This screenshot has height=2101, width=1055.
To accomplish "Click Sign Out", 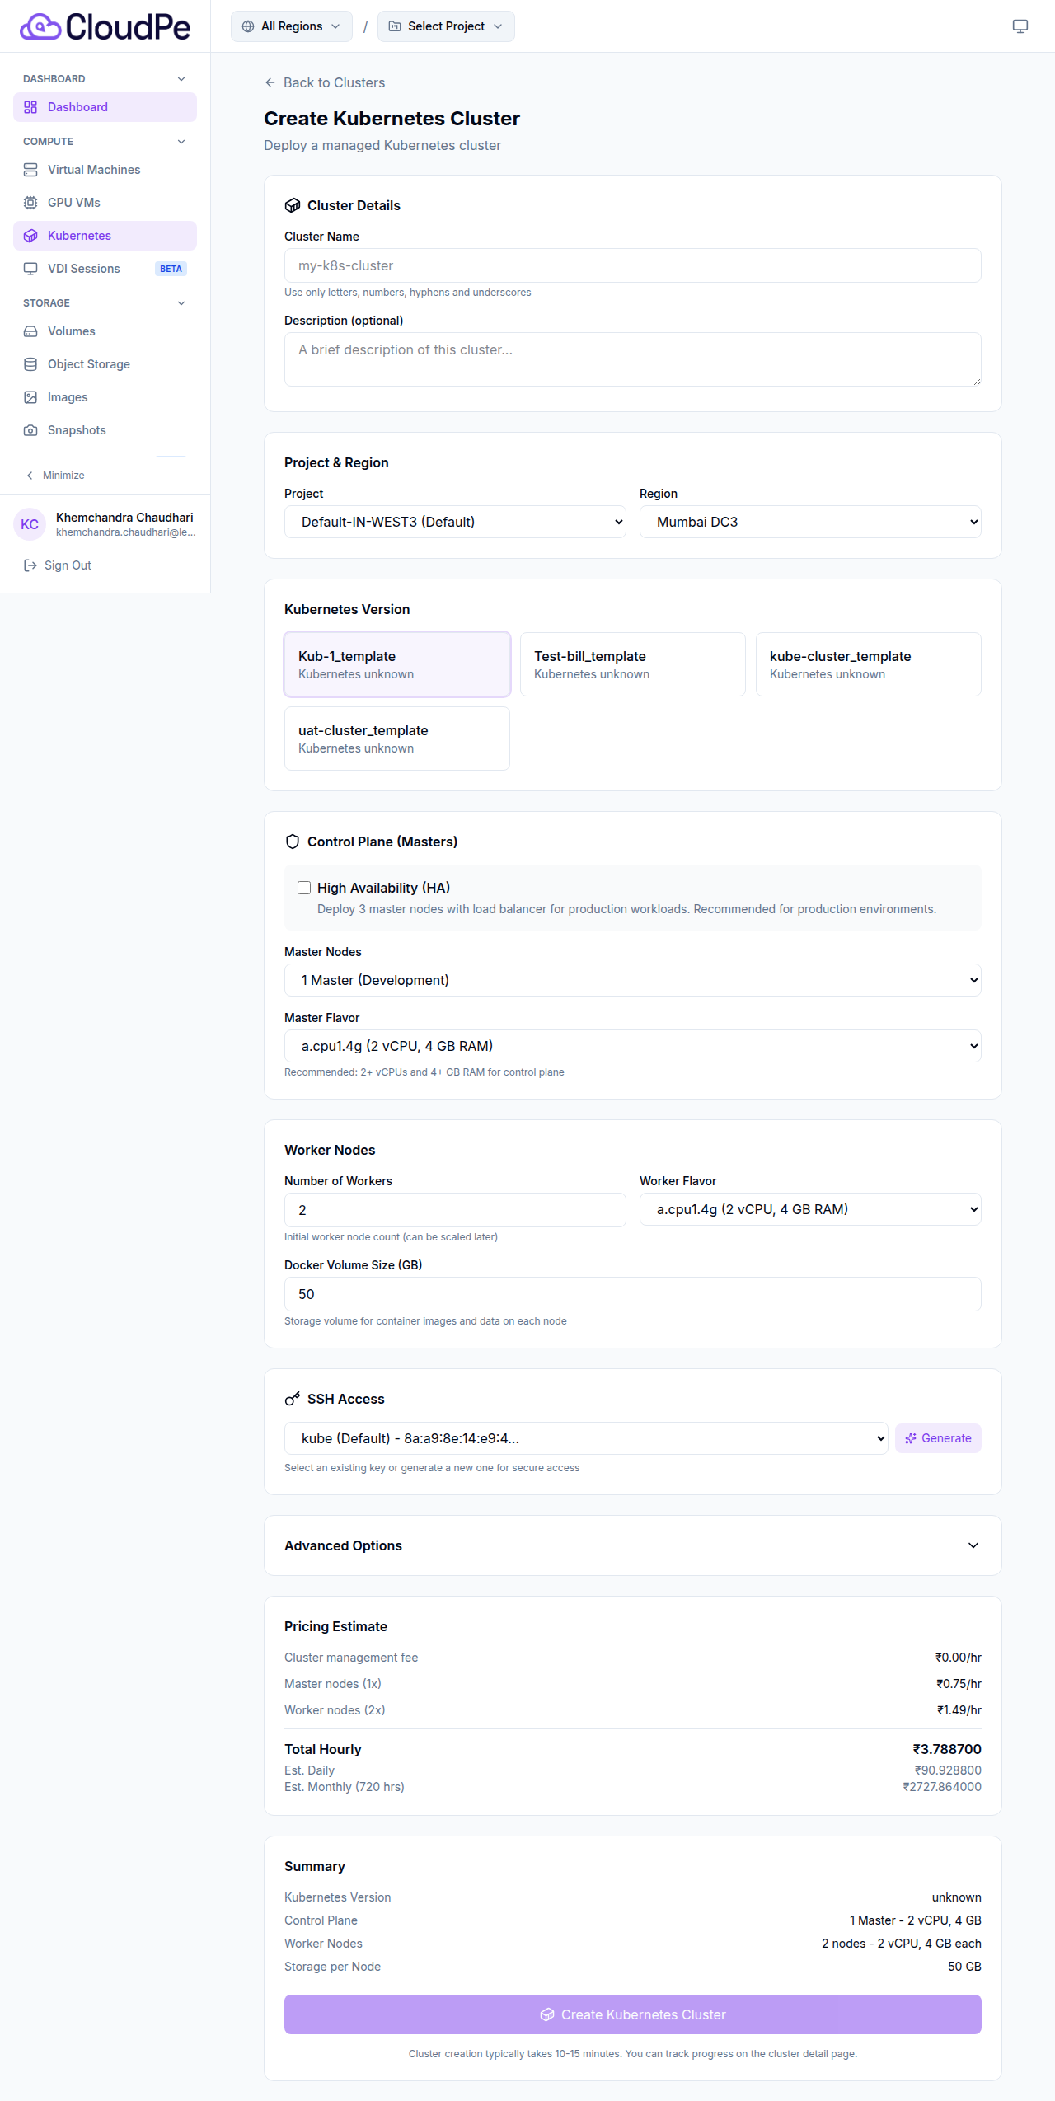I will 58,565.
